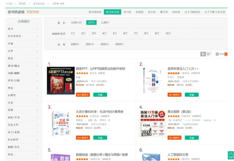Add 大话计算机科学 to cart
234x161 pixels.
(x=83, y=137)
